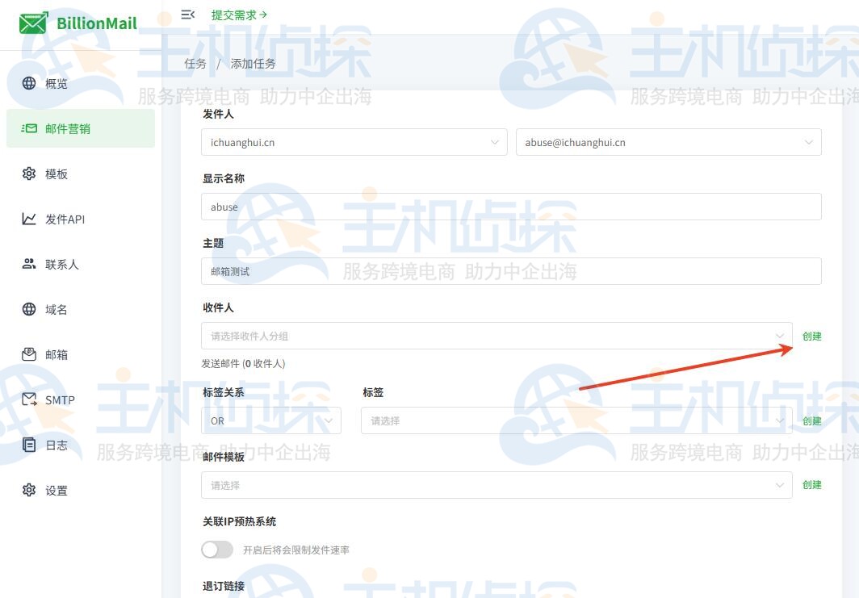This screenshot has width=859, height=598.
Task: Toggle the 关联IP预热系统 switch
Action: click(217, 550)
